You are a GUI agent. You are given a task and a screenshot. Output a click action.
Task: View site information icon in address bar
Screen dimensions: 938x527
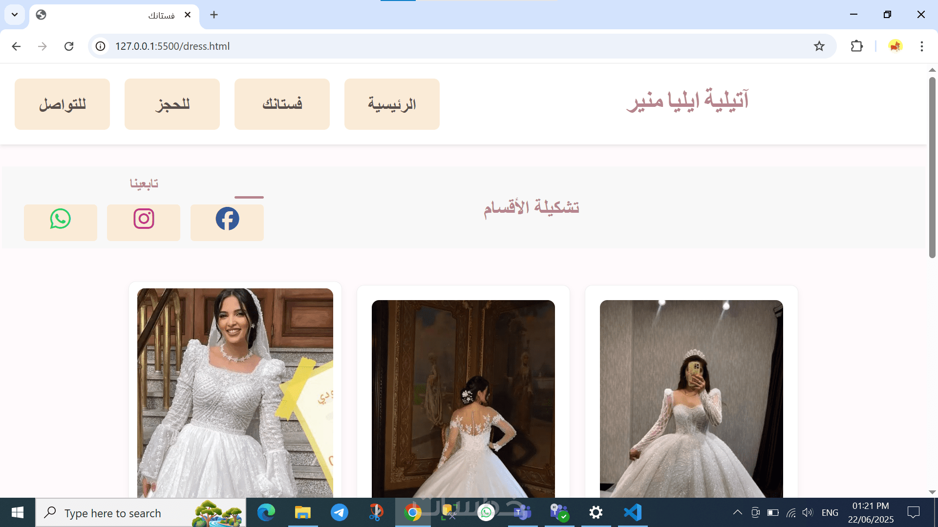tap(100, 46)
